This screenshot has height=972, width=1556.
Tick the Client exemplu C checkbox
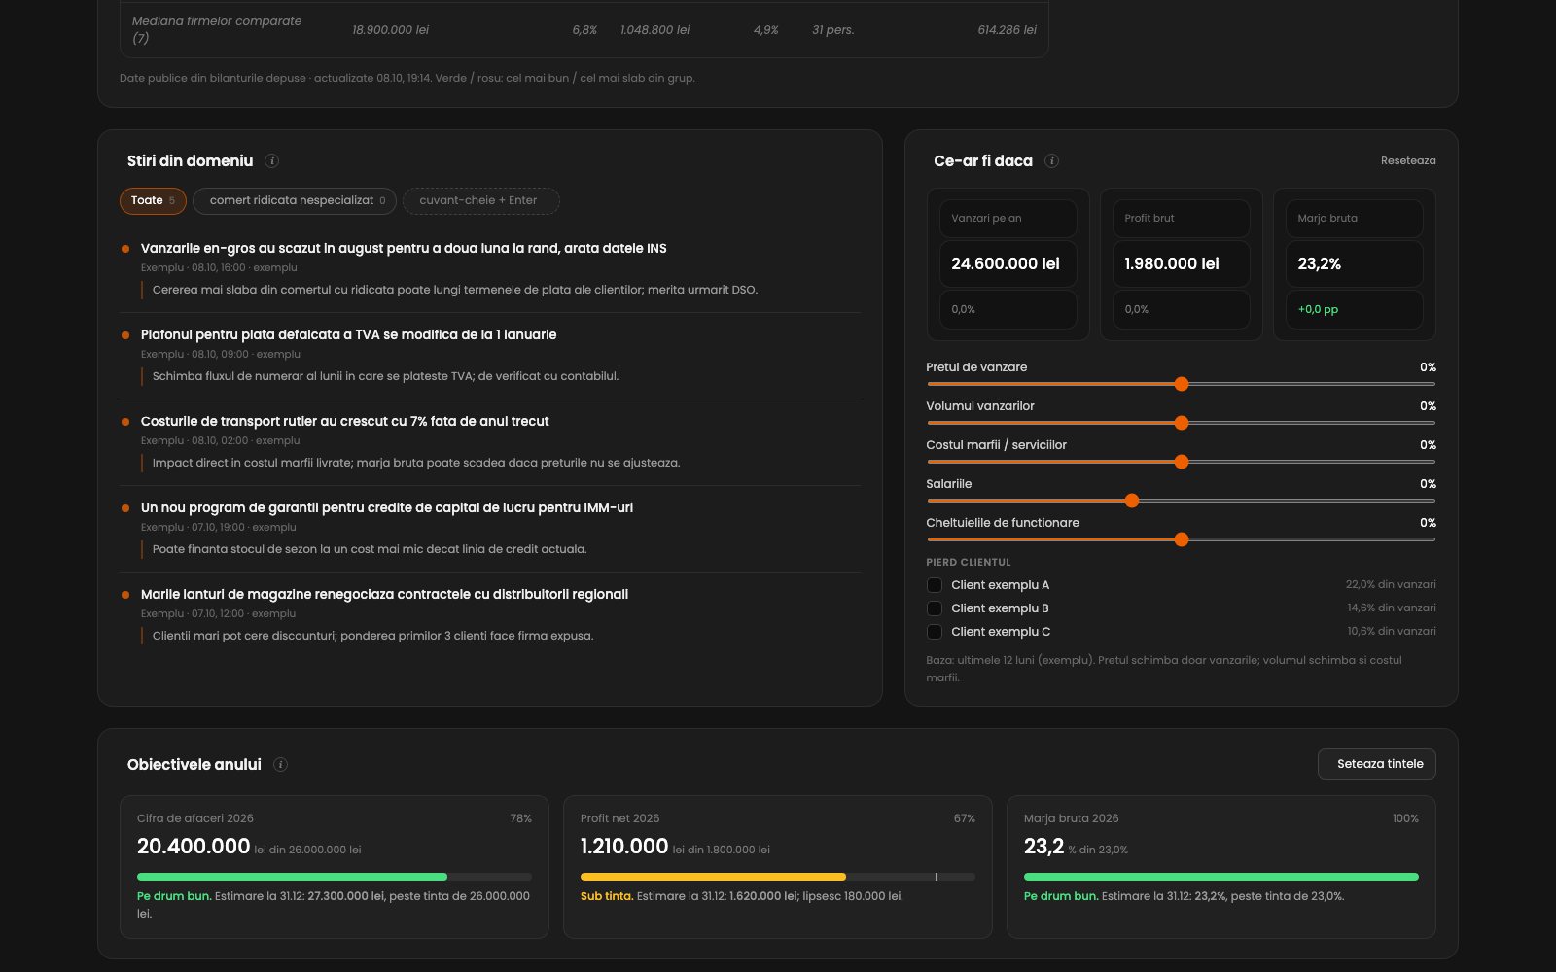coord(935,632)
